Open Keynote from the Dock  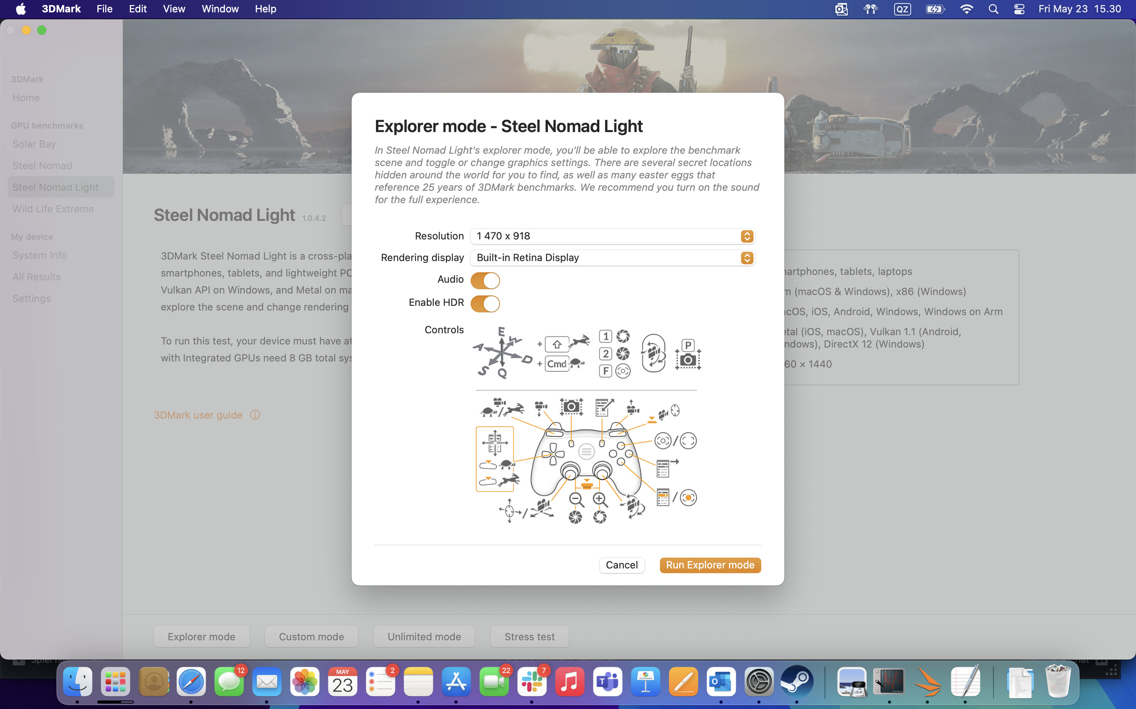645,682
